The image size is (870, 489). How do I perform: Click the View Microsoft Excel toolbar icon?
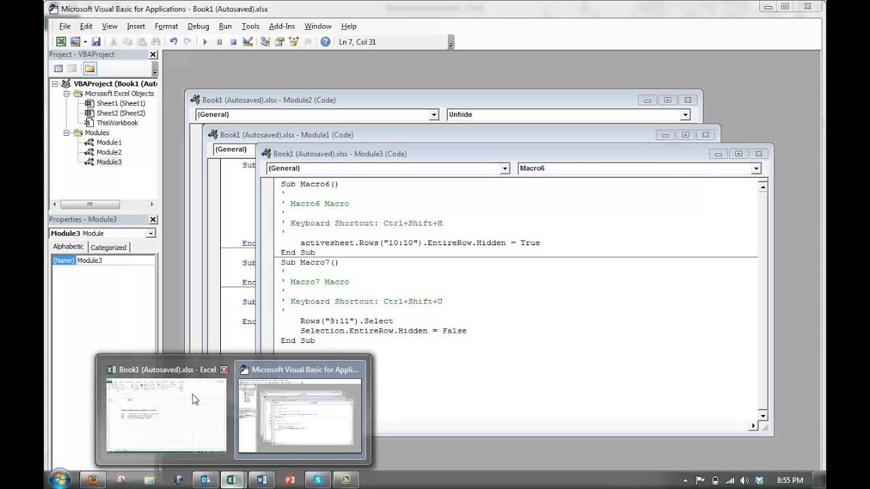tap(61, 42)
